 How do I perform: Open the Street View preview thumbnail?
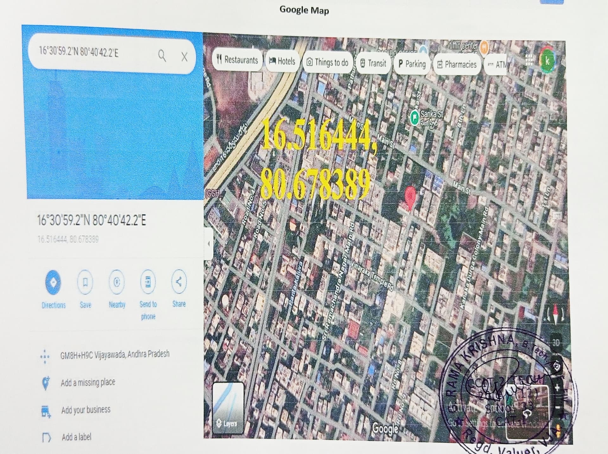click(x=527, y=412)
